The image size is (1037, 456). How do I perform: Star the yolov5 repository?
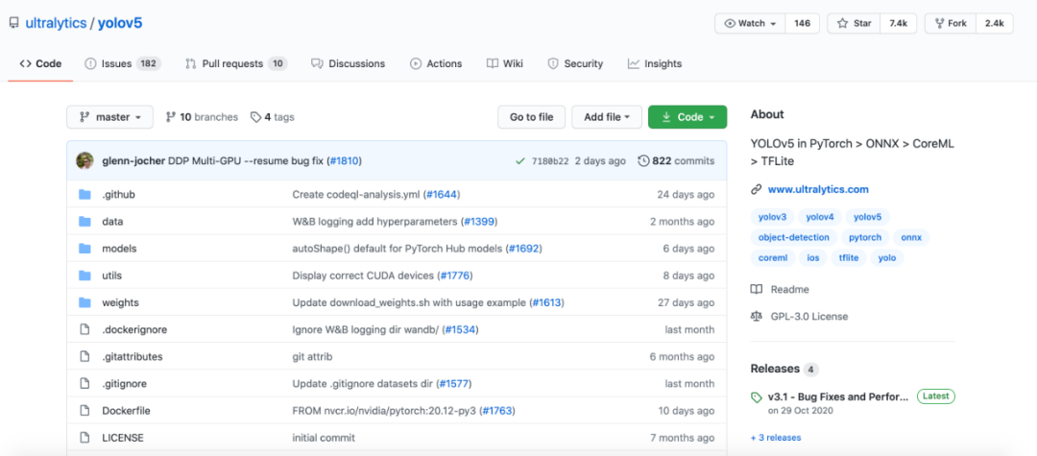coord(854,23)
